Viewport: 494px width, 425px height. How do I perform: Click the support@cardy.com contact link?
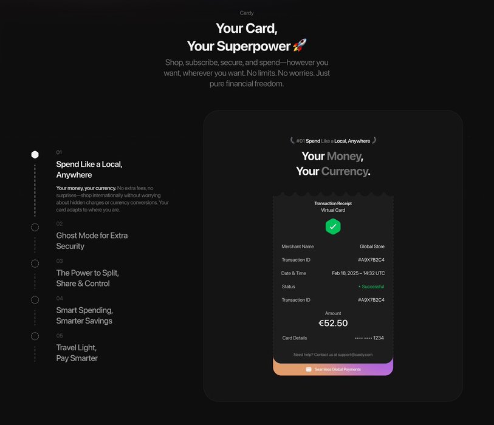(x=355, y=355)
